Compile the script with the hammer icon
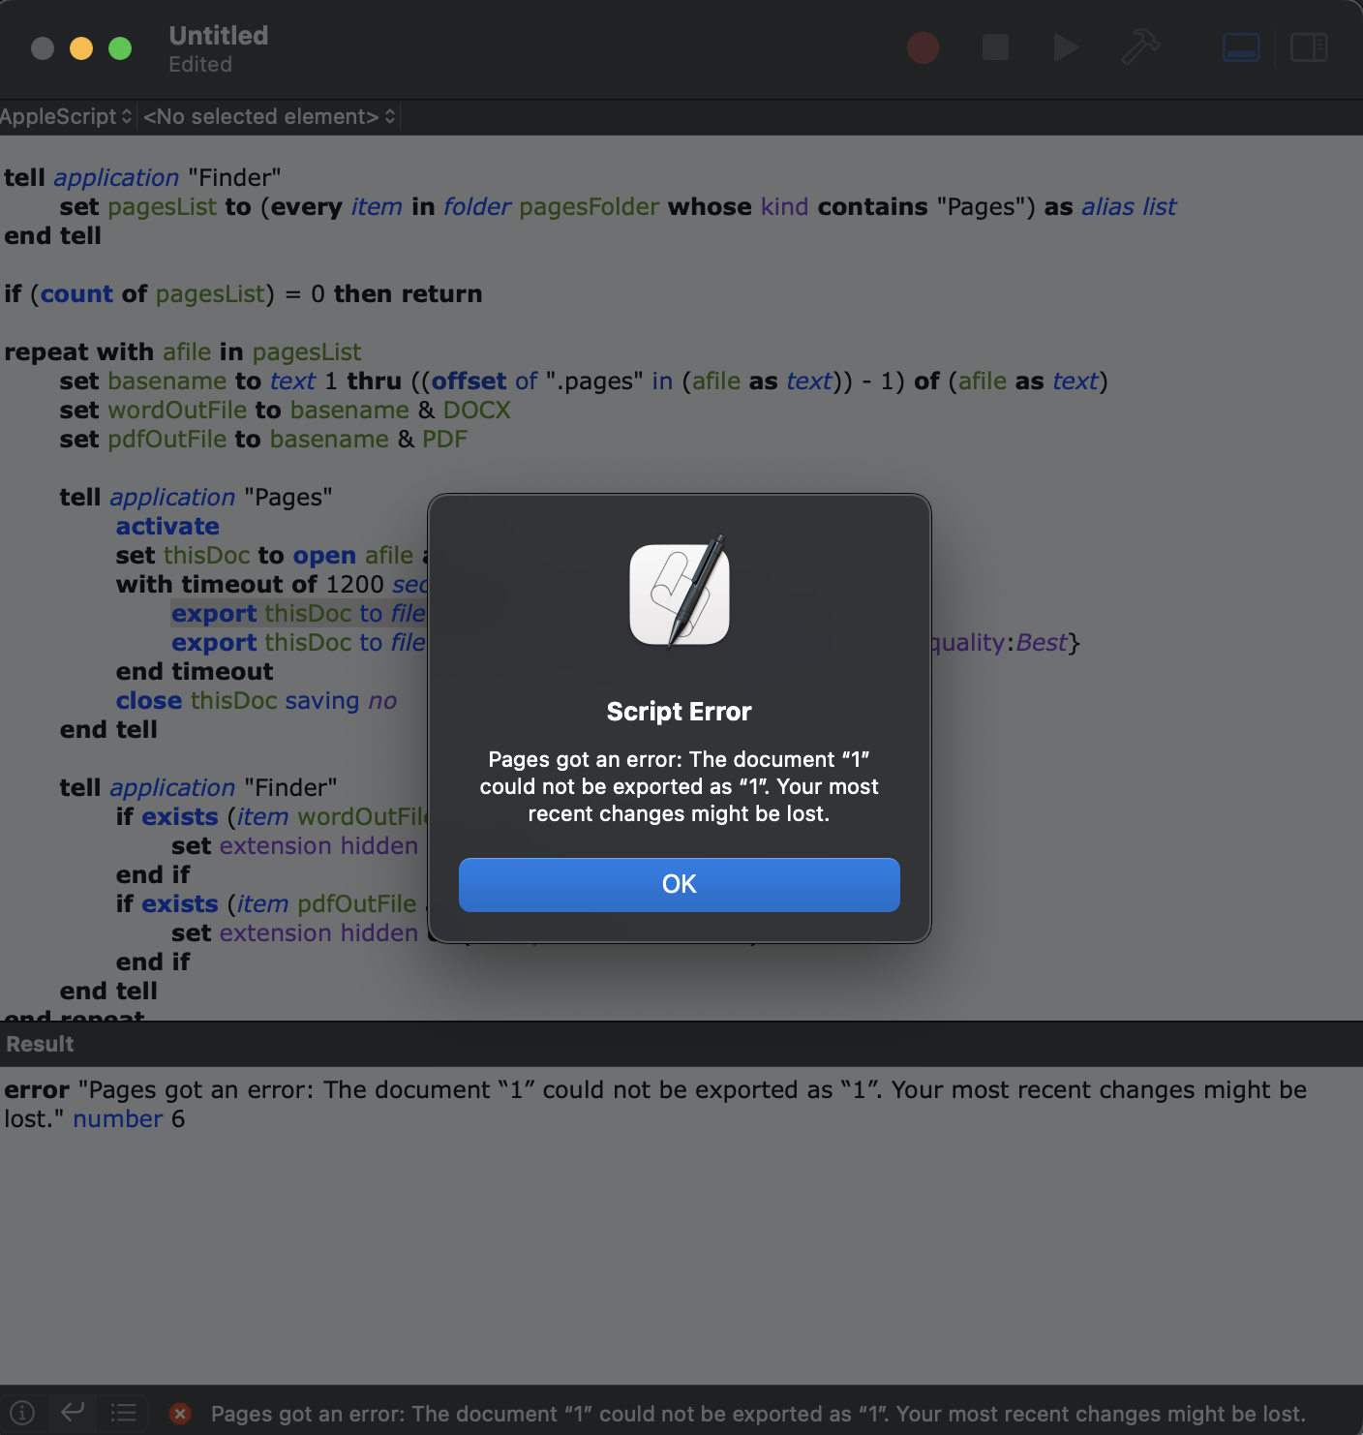 [1140, 46]
